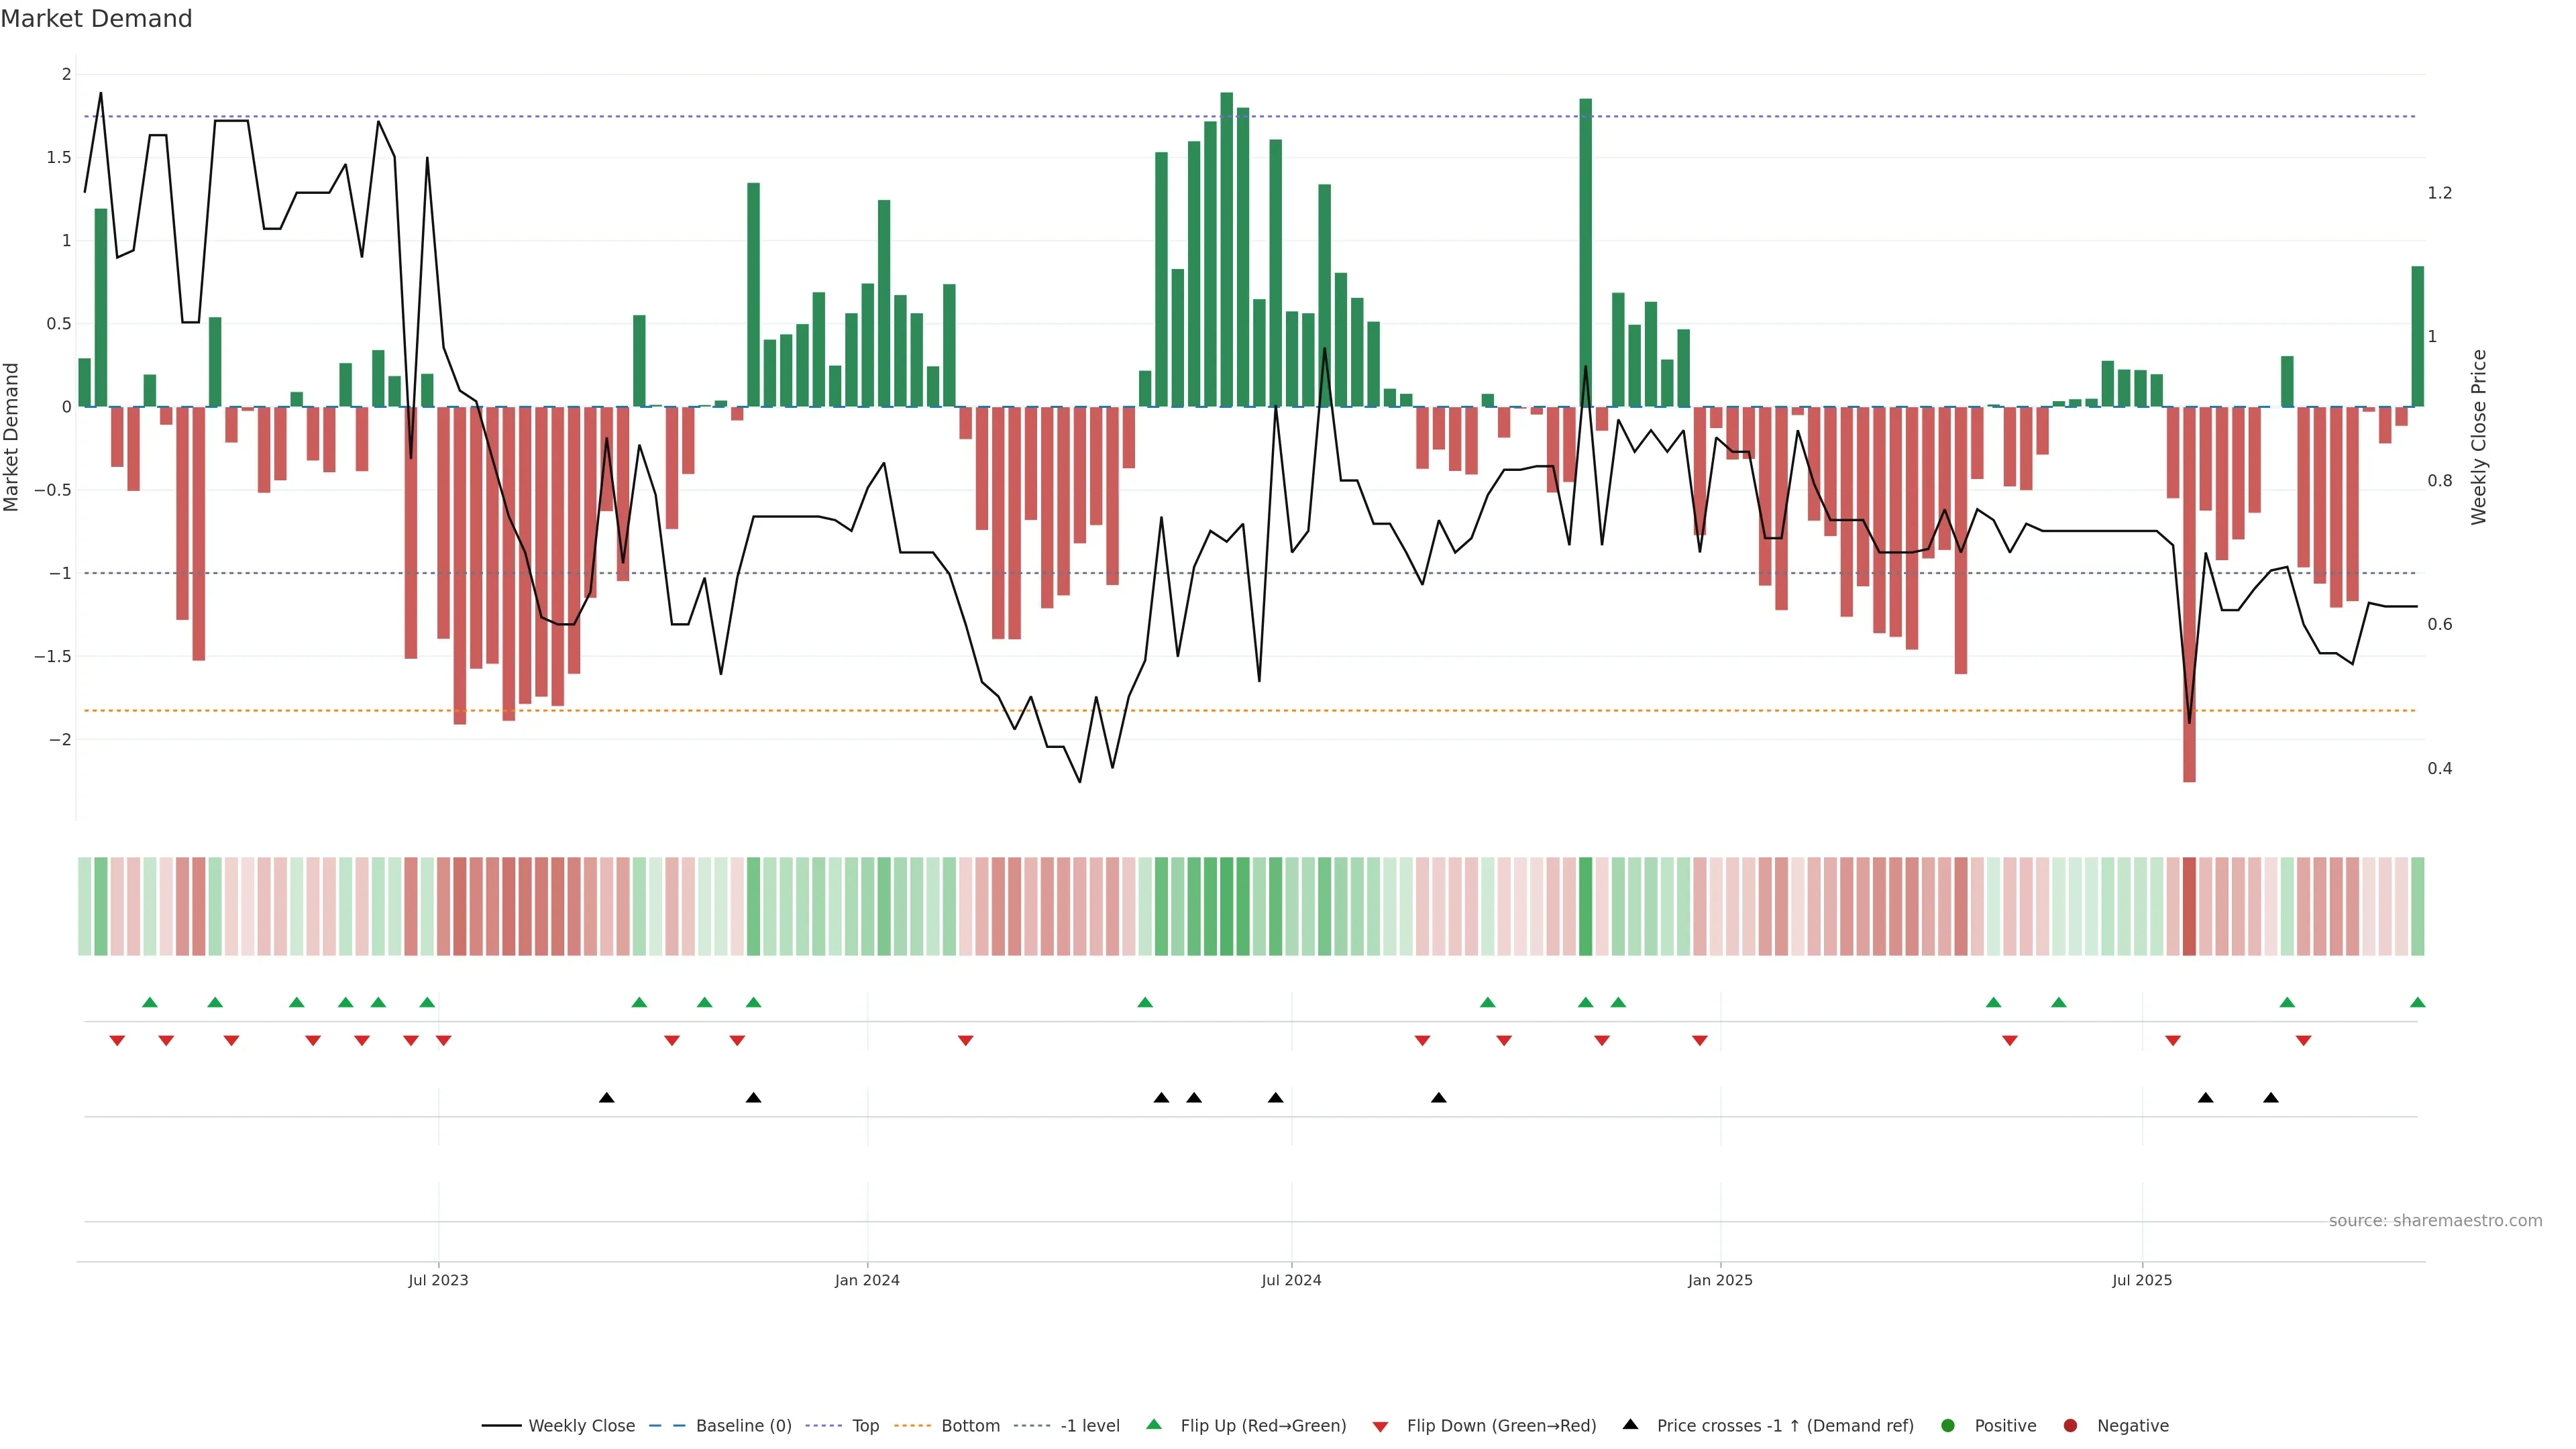Click red Flip Down triangle in legend
This screenshot has width=2576, height=1449.
[1380, 1427]
